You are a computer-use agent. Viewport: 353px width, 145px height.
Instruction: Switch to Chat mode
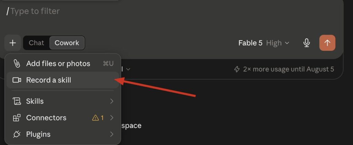[36, 43]
